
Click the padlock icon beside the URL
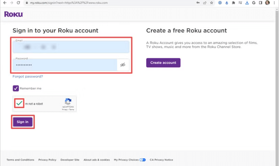pyautogui.click(x=27, y=3)
